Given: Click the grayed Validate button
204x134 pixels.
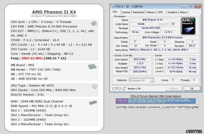Looking at the screenshot, I should tap(173, 88).
